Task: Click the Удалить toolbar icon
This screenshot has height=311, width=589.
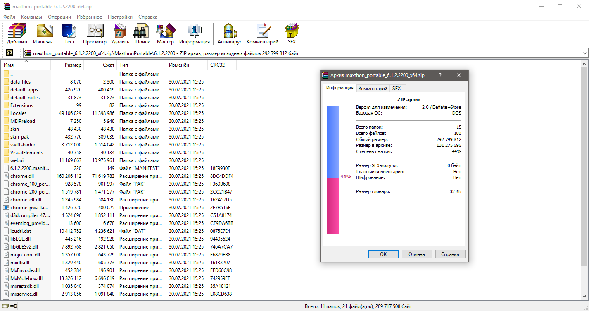Action: point(120,34)
